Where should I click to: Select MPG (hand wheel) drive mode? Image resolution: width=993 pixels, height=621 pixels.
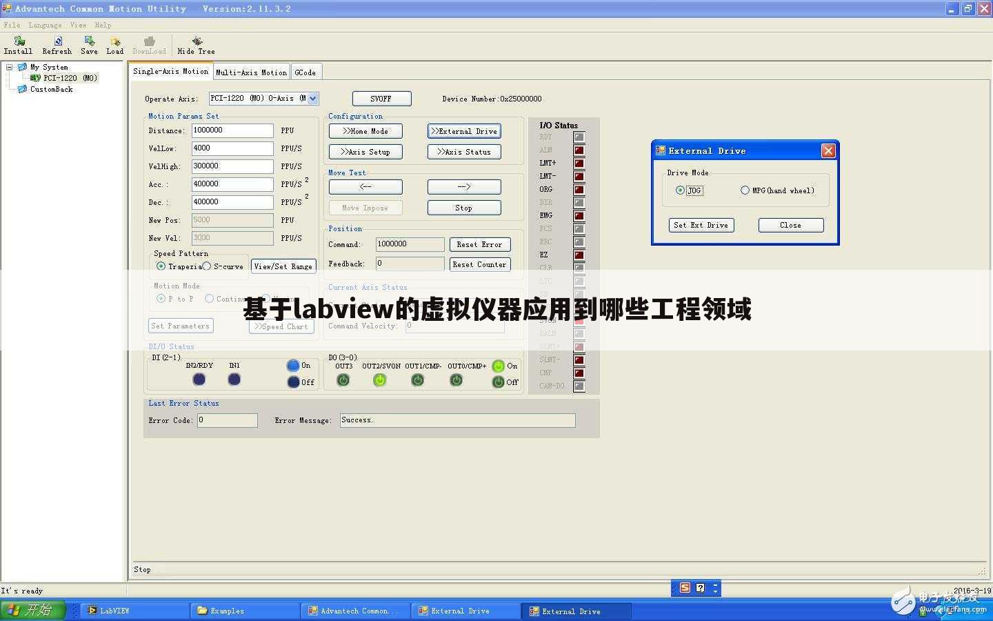[745, 190]
